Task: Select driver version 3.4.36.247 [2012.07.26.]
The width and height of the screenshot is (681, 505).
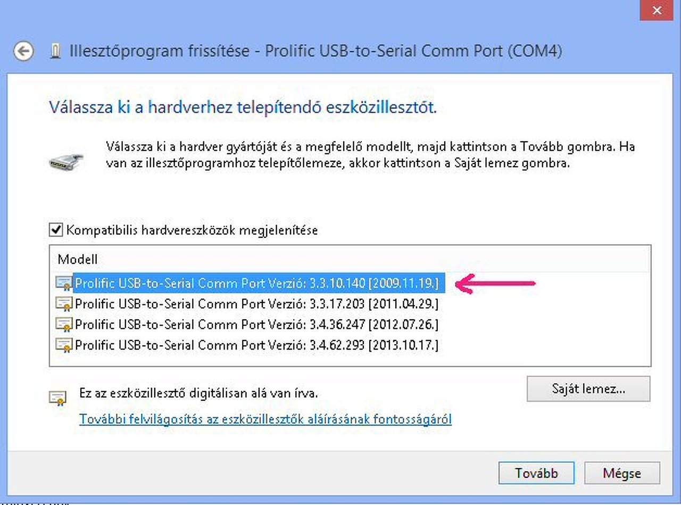Action: [x=257, y=324]
